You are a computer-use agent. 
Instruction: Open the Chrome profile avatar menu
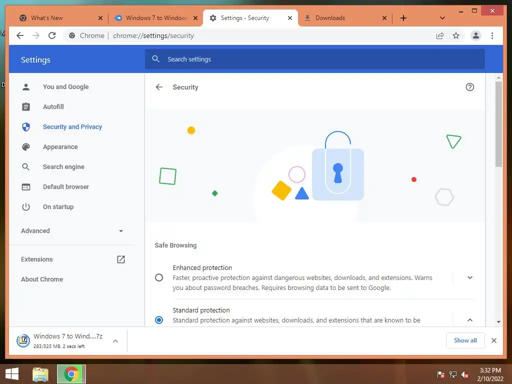pyautogui.click(x=476, y=35)
